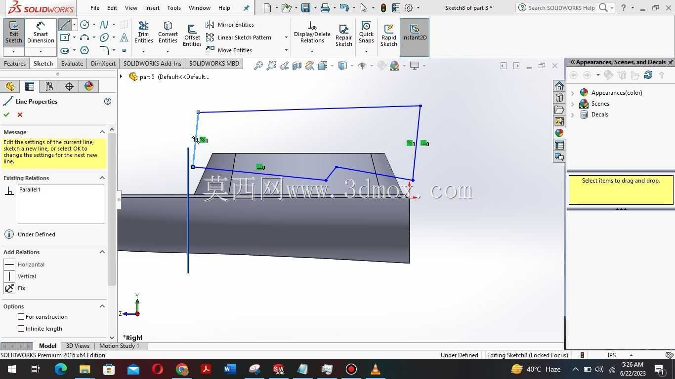Click Mirror Entities tool
Image resolution: width=675 pixels, height=379 pixels.
coord(230,25)
